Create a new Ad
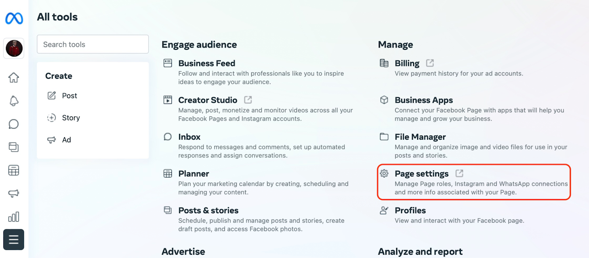589x258 pixels. click(x=66, y=140)
